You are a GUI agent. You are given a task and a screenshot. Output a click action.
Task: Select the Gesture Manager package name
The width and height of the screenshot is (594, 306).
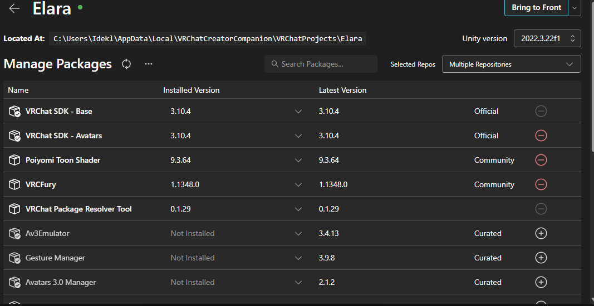pyautogui.click(x=55, y=258)
